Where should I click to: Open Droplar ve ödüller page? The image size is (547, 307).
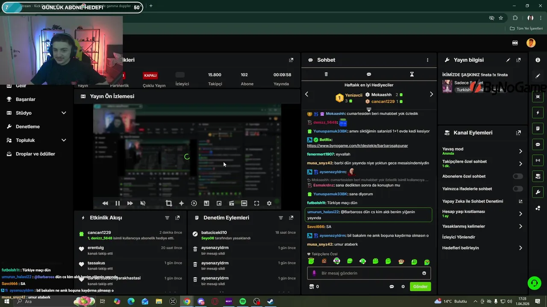tap(35, 154)
